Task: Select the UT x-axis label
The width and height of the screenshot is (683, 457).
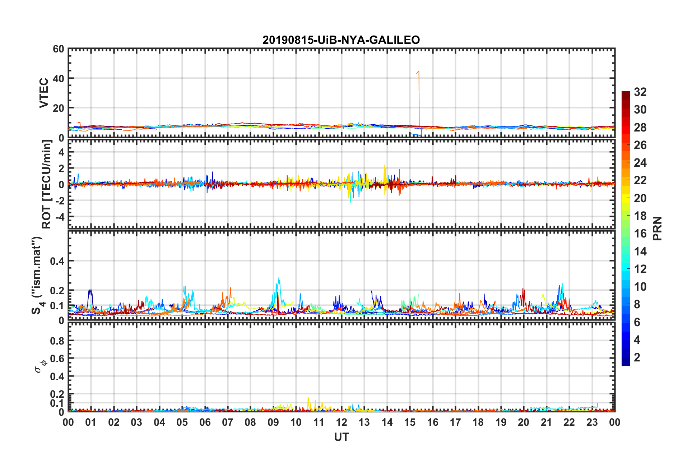Action: tap(341, 437)
